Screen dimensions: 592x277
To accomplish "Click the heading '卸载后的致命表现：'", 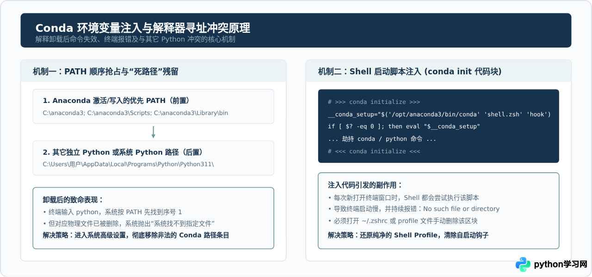I will pos(74,200).
